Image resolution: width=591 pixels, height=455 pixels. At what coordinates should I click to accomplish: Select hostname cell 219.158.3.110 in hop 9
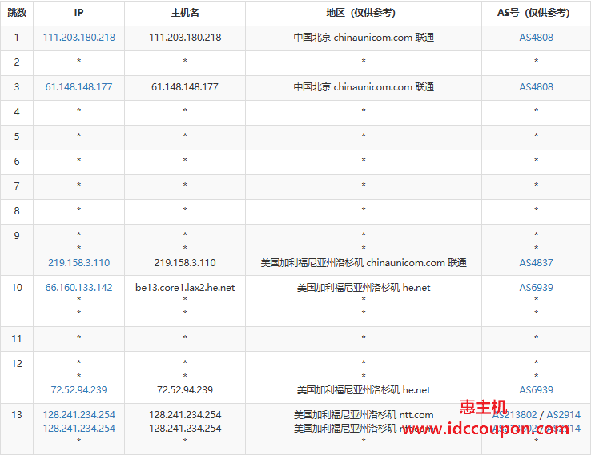pos(185,263)
